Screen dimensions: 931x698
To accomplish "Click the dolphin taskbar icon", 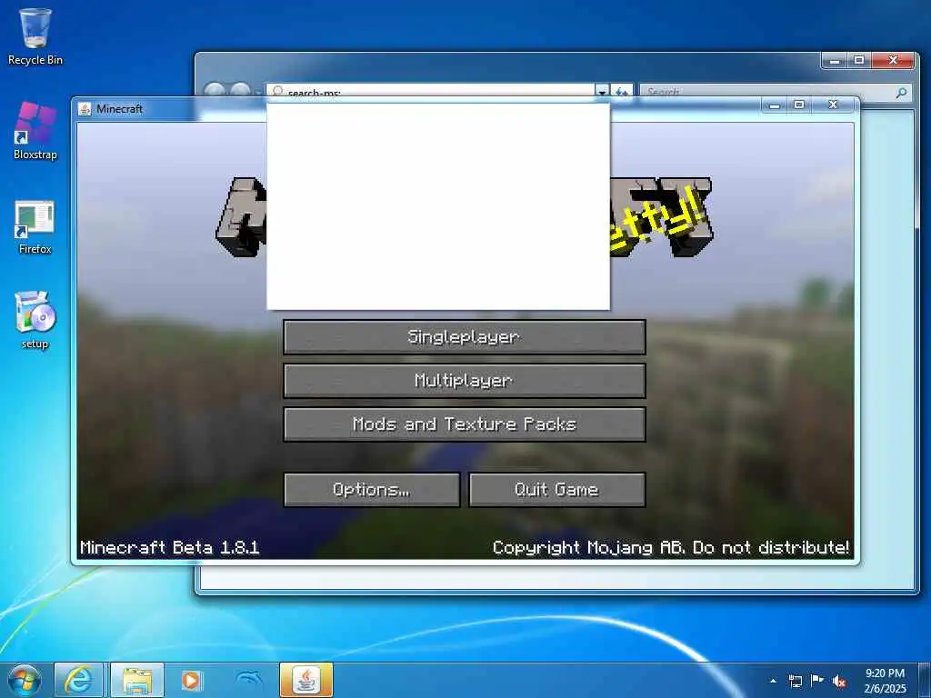I will tap(249, 680).
